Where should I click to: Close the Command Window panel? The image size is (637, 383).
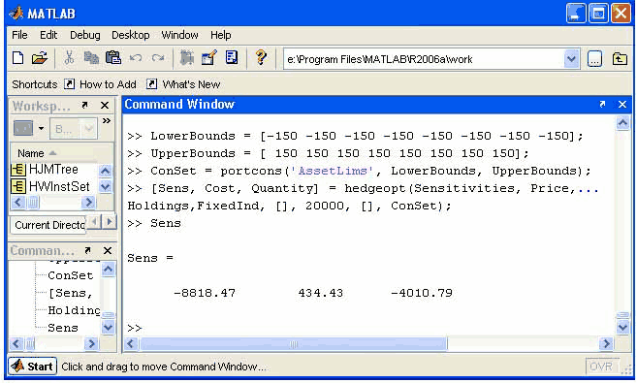click(621, 105)
